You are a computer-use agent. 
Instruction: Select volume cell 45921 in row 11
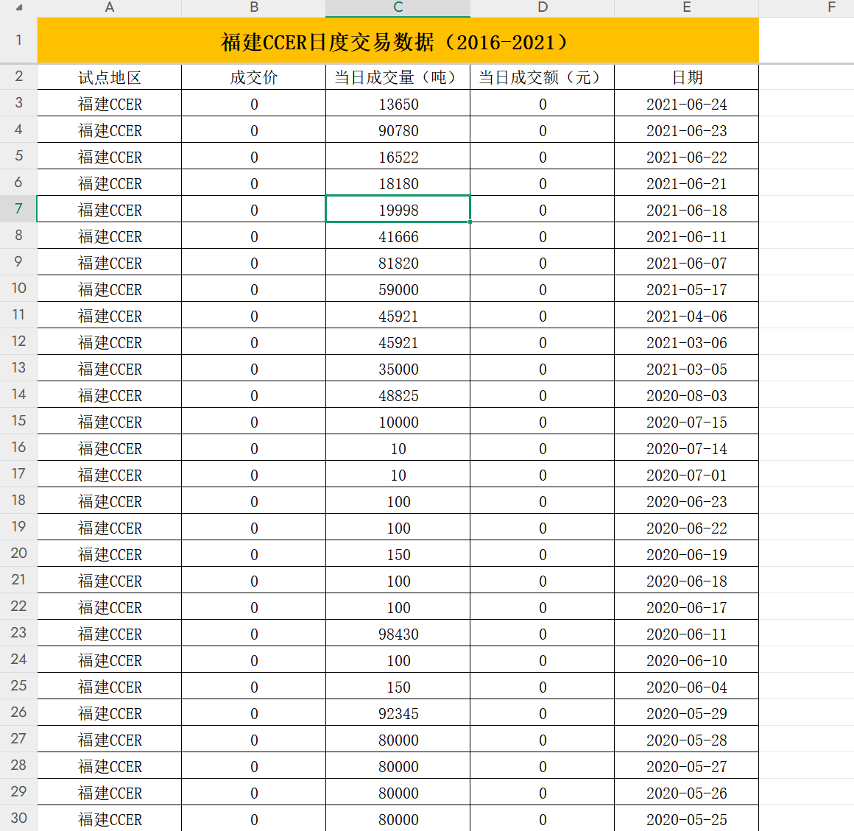tap(398, 316)
